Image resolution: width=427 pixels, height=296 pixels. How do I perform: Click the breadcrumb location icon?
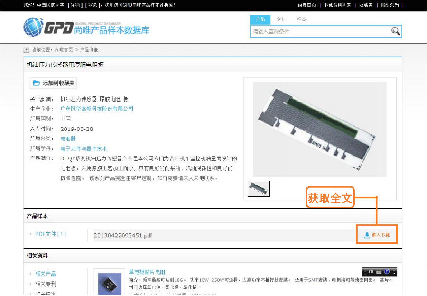coord(26,50)
